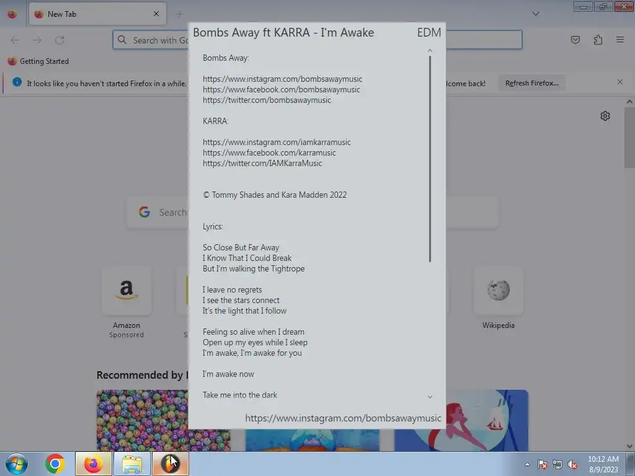The height and width of the screenshot is (476, 635).
Task: Open Windows Explorer folder icon on taskbar
Action: pyautogui.click(x=132, y=464)
